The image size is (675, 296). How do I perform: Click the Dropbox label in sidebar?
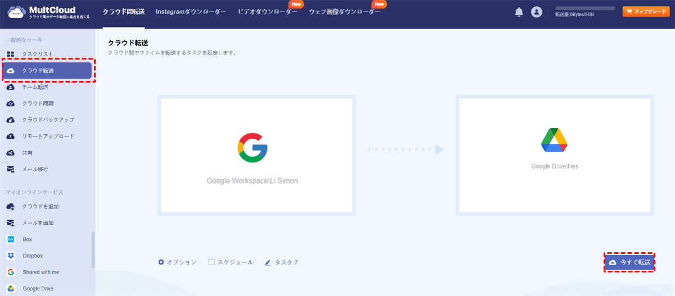33,256
